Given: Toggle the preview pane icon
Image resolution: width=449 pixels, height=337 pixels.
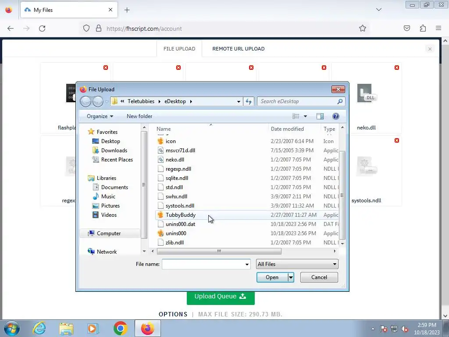Looking at the screenshot, I should click(320, 116).
